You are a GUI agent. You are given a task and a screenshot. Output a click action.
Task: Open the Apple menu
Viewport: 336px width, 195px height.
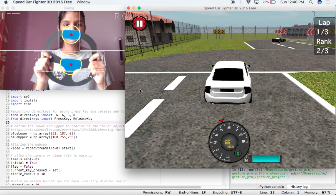pos(6,2)
